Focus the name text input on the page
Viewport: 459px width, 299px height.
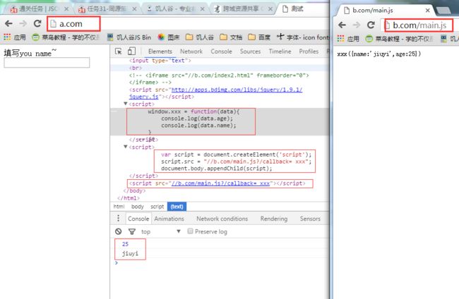click(x=47, y=63)
